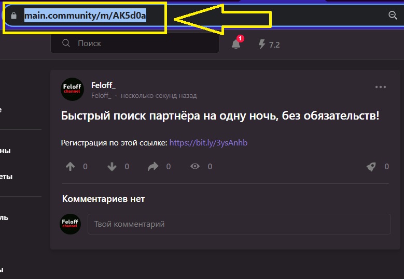
Task: Share the post using the share arrow
Action: [x=153, y=166]
